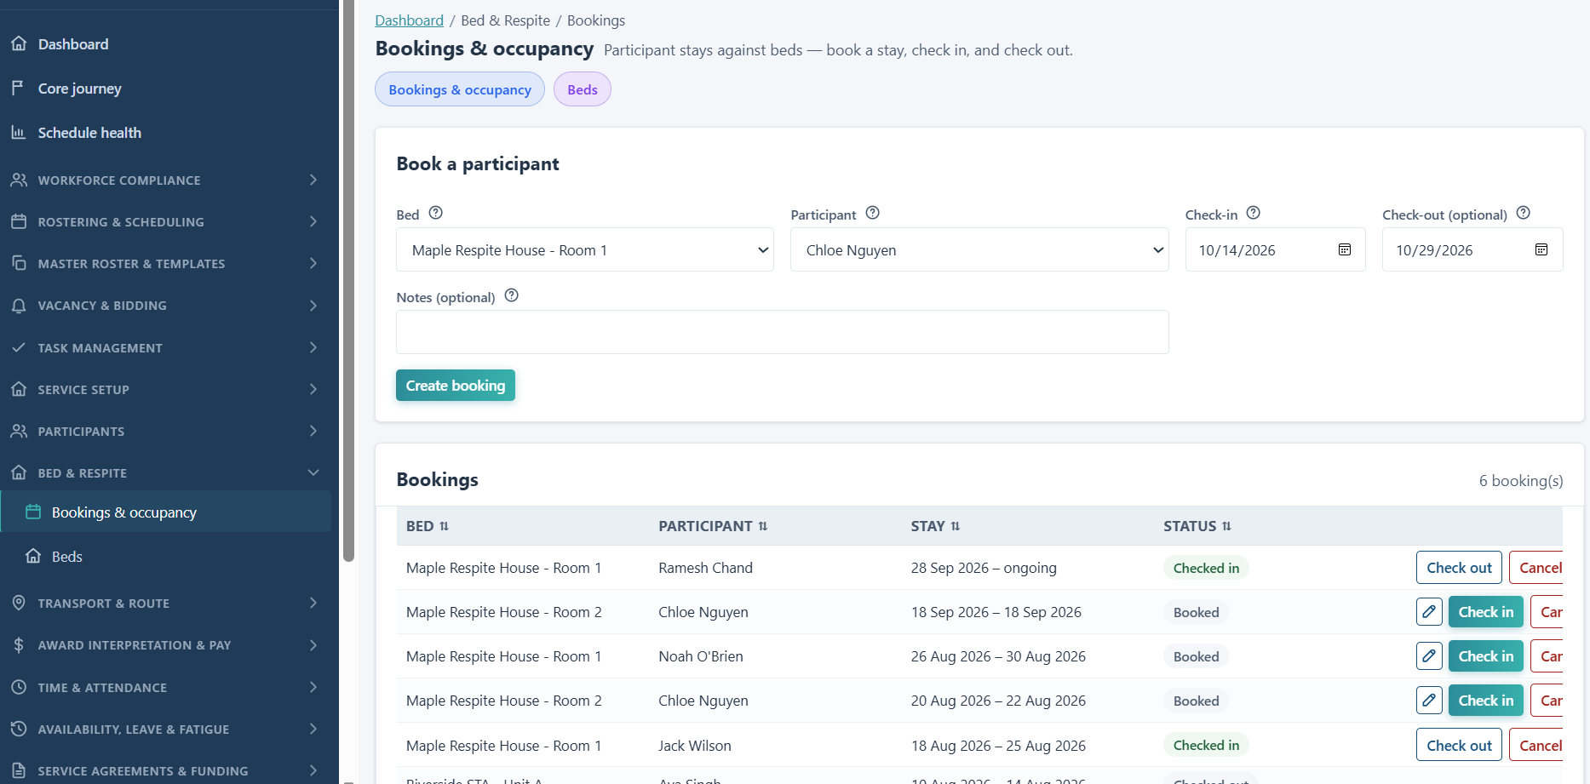Select the Bookings & occupancy tab pill
This screenshot has height=784, width=1590.
(460, 89)
